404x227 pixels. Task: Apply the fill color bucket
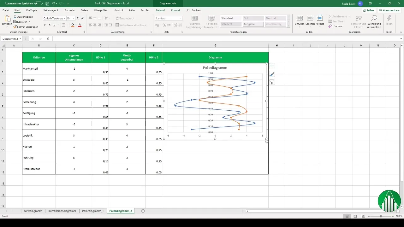coord(72,25)
